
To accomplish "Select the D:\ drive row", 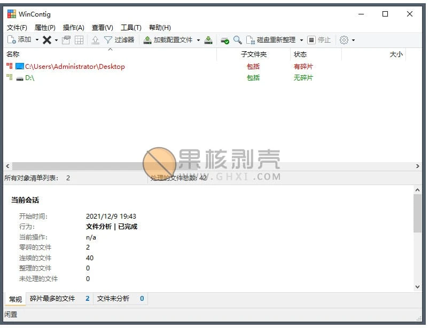I will (213, 78).
